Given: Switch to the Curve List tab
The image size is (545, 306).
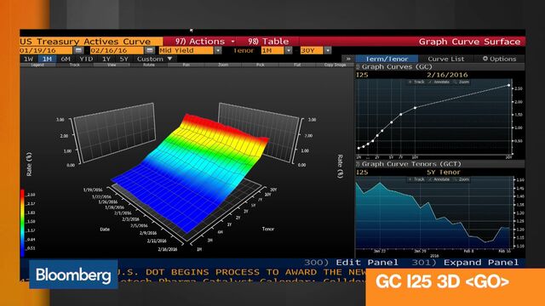Looking at the screenshot, I should [x=446, y=59].
